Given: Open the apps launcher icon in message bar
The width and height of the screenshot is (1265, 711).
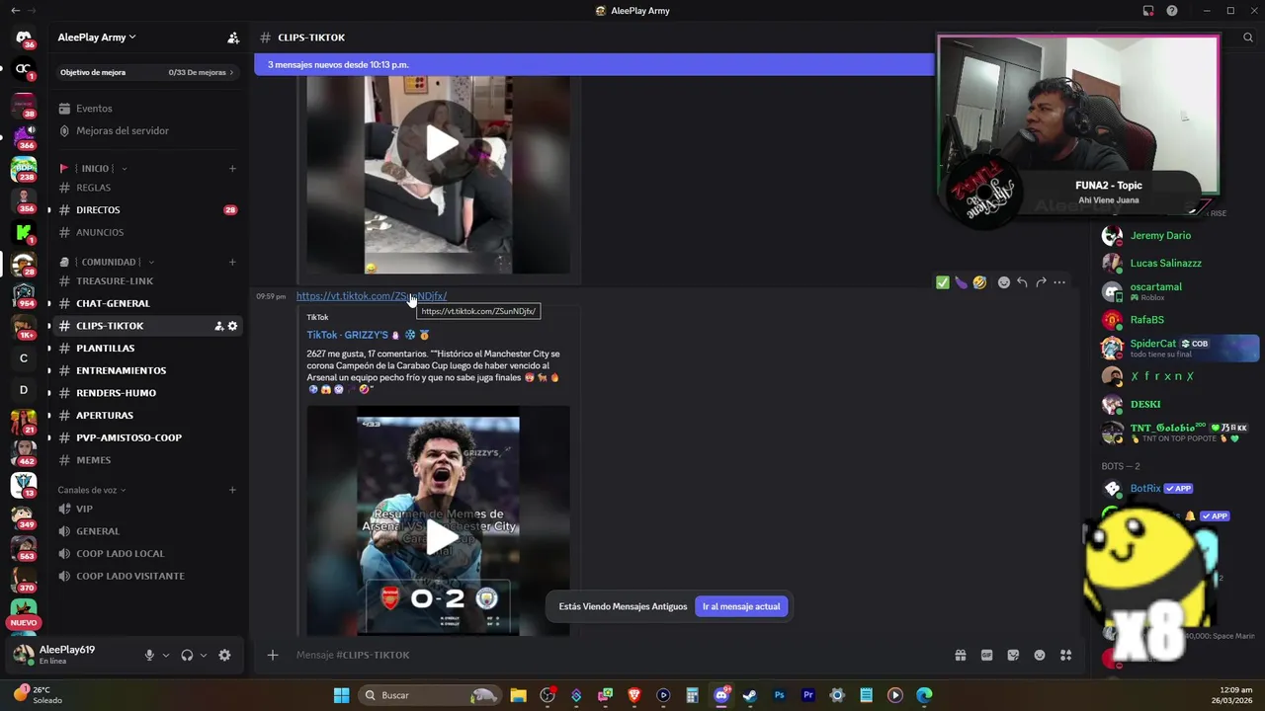Looking at the screenshot, I should pos(1065,655).
